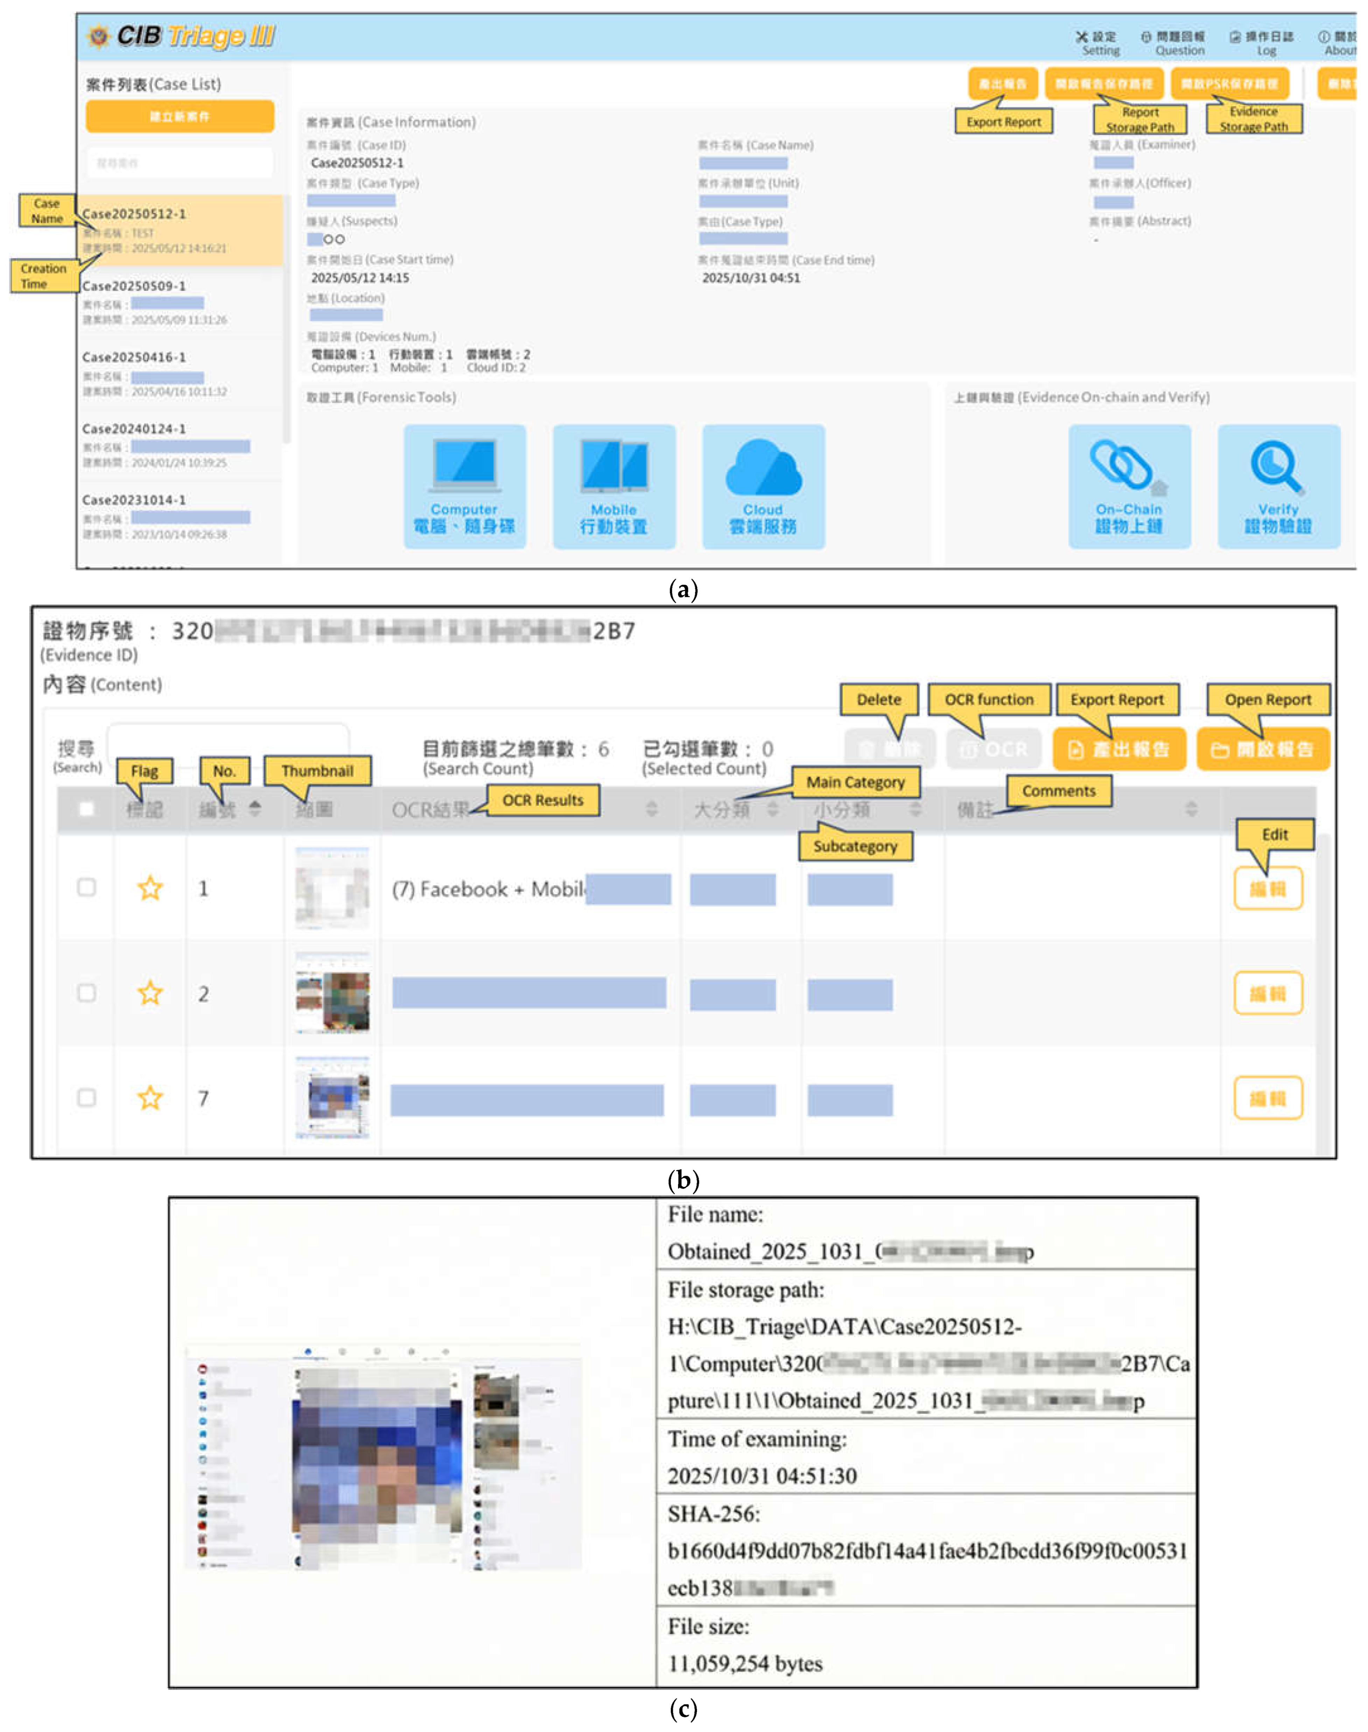Star-flag evidence row number 1
Screen dimensions: 1368x1732
150,888
